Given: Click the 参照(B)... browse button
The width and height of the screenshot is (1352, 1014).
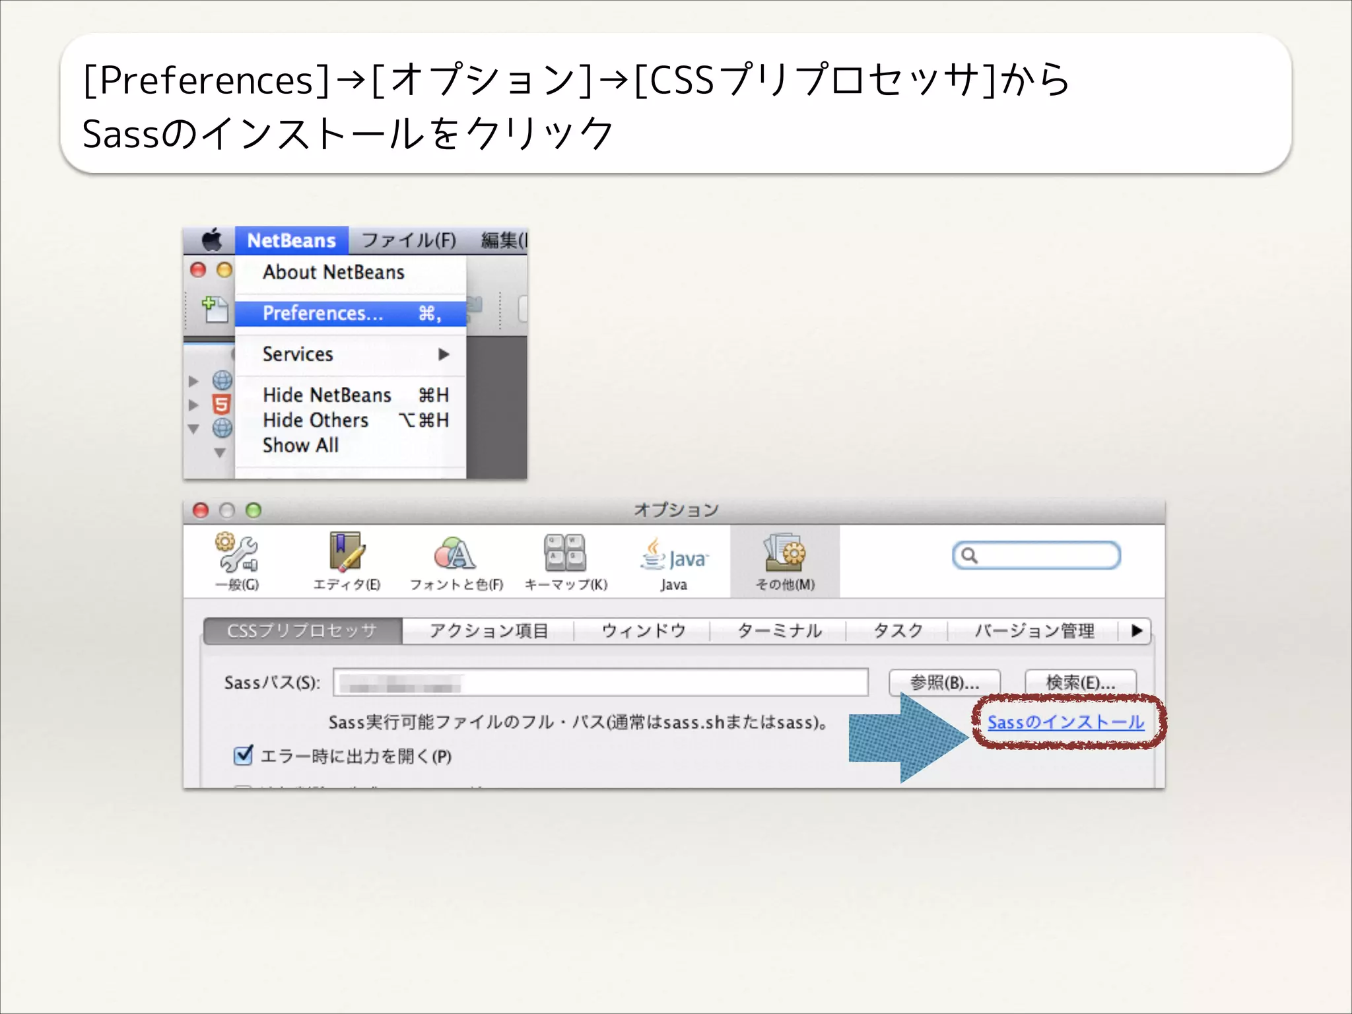Looking at the screenshot, I should (x=945, y=683).
